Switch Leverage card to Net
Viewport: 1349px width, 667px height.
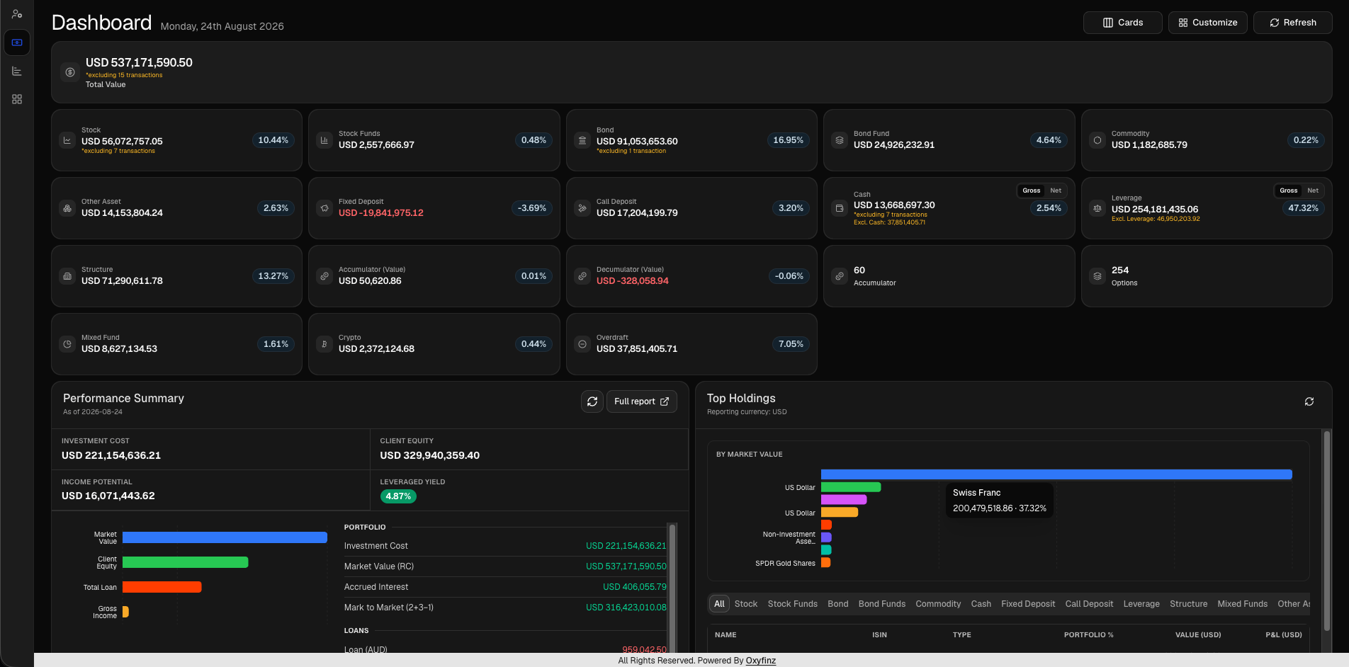pos(1313,190)
